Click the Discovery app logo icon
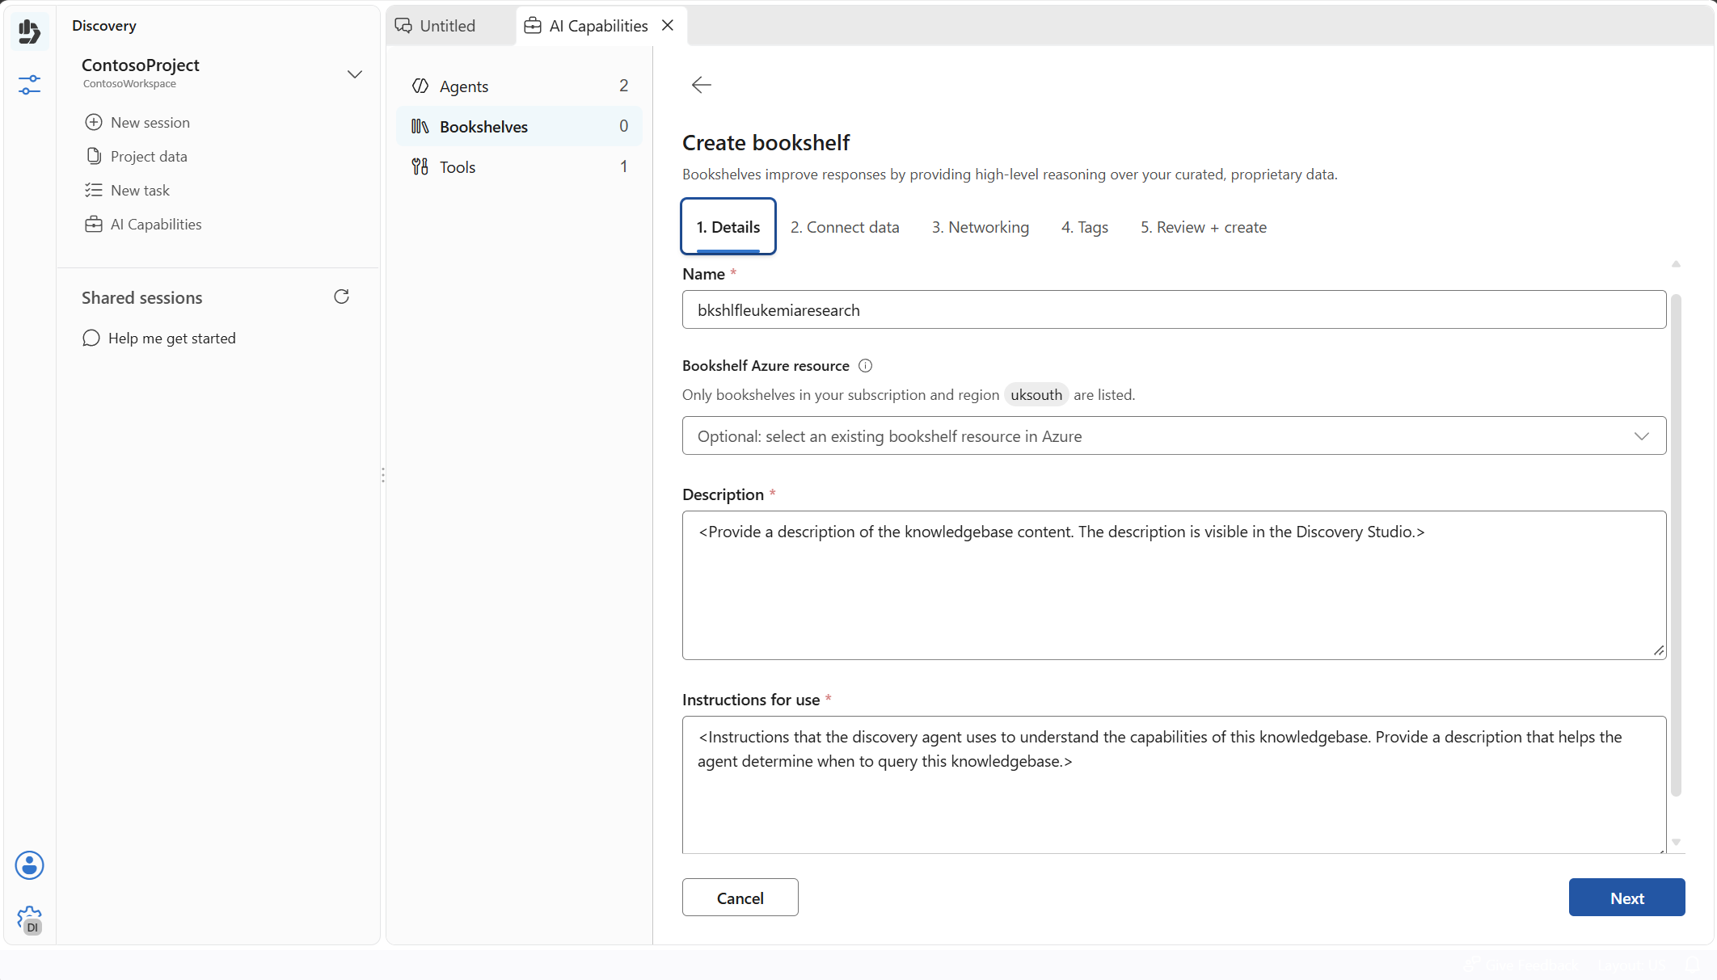1717x980 pixels. pos(29,32)
